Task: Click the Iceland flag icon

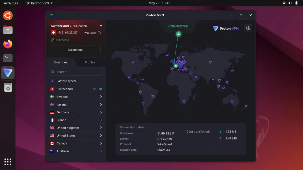Action: tap(52, 105)
